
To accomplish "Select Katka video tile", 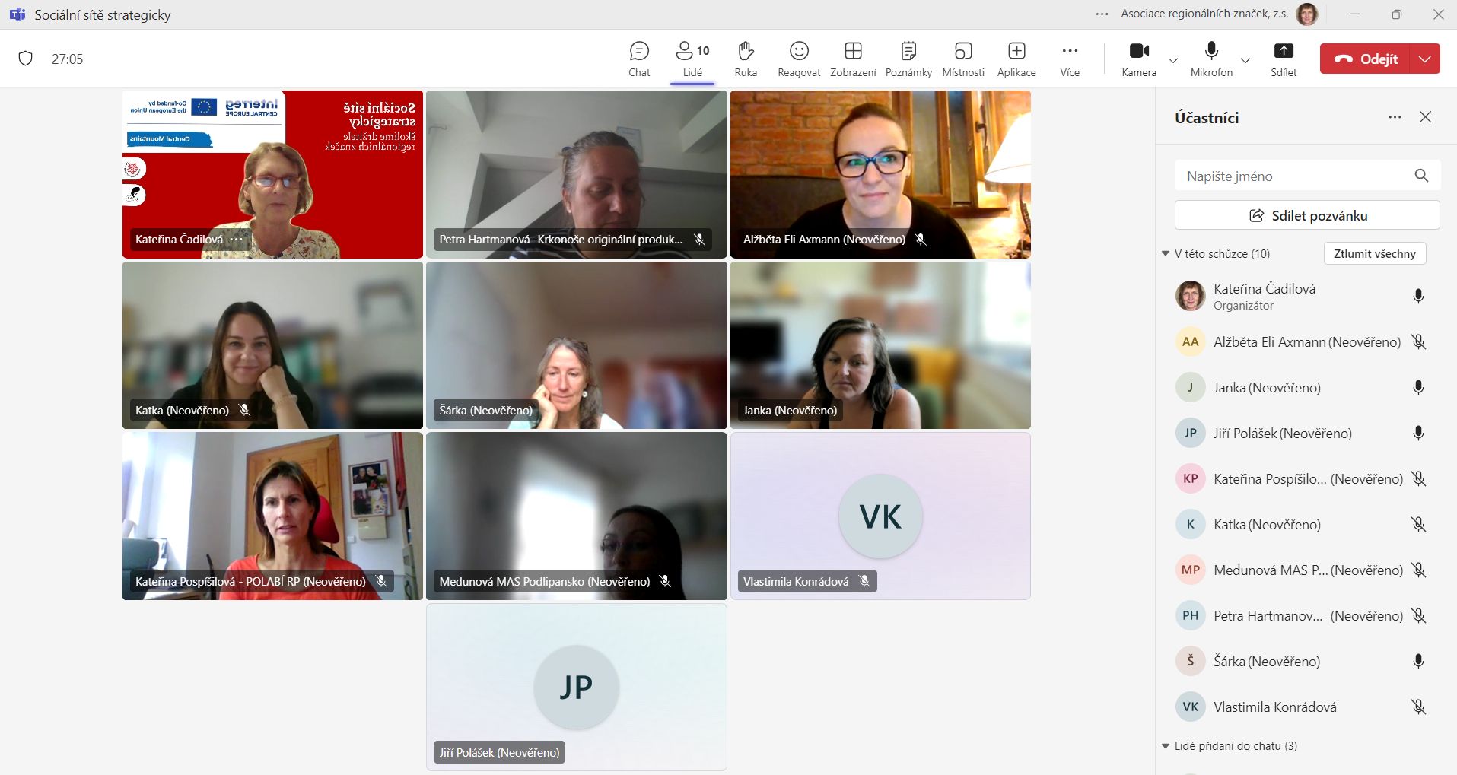I will [272, 345].
